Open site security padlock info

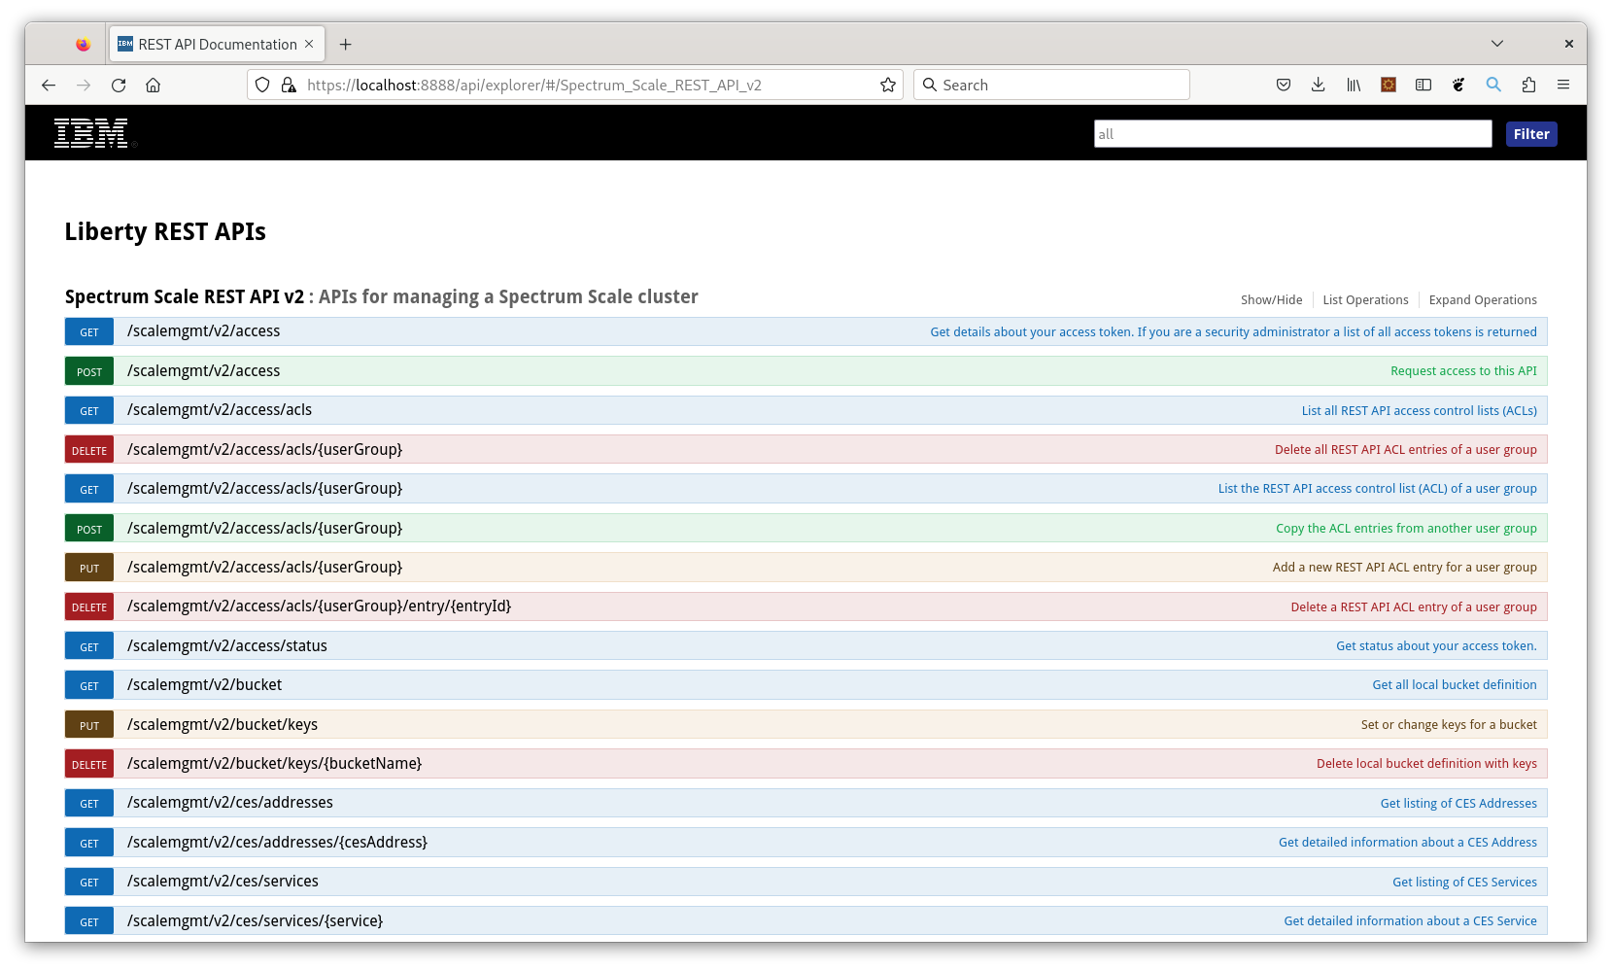pyautogui.click(x=289, y=86)
